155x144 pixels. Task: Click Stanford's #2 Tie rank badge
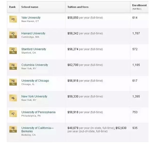coord(13,51)
